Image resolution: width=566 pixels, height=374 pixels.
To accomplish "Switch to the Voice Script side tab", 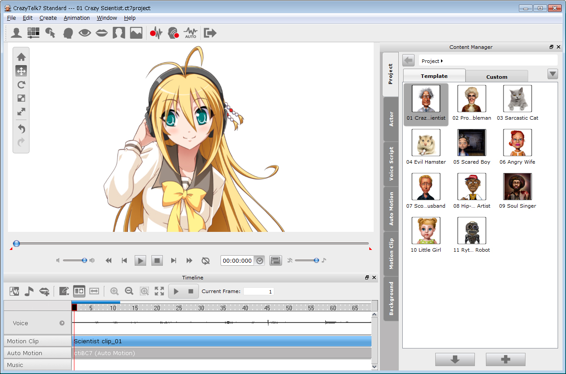I will tap(391, 164).
